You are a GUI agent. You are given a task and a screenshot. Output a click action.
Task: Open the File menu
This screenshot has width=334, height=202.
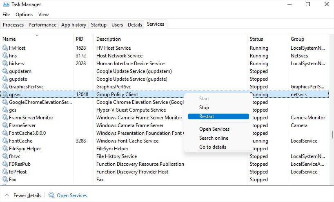coord(6,15)
